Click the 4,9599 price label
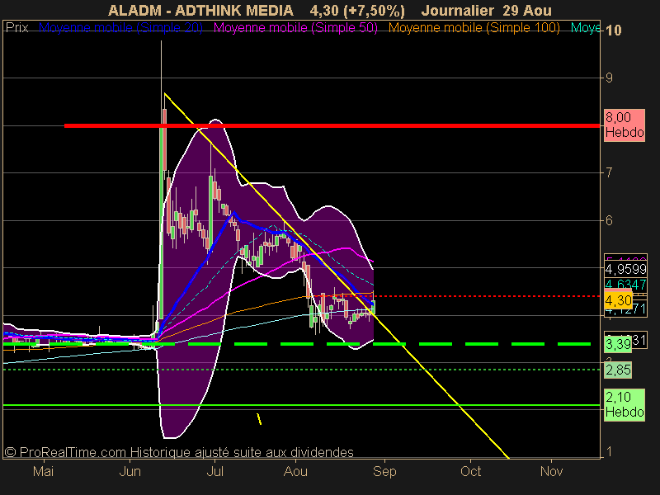660x495 pixels. [625, 269]
